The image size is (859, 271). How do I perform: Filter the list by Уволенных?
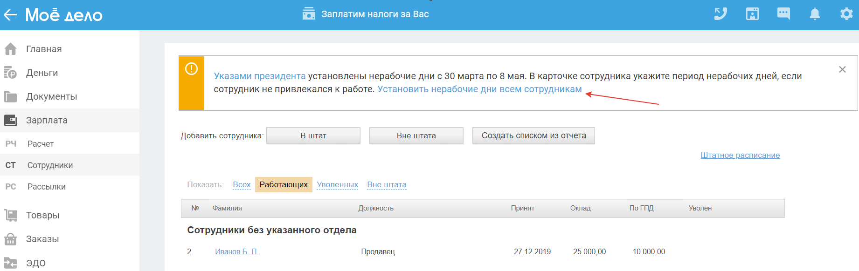(x=337, y=184)
